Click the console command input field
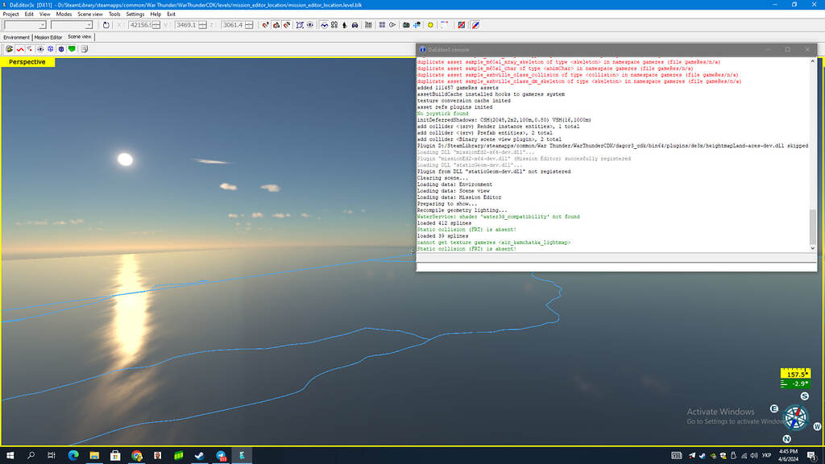The height and width of the screenshot is (464, 825). [x=616, y=267]
